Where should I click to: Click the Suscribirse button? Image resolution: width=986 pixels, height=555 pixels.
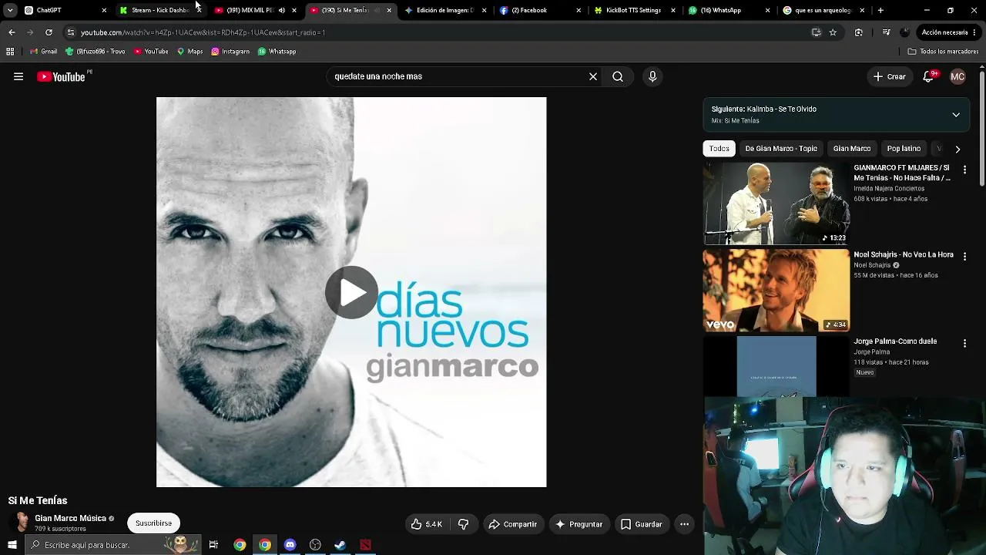point(153,523)
